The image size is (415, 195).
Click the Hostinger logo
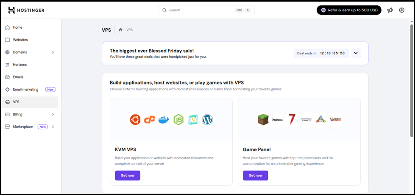click(x=26, y=10)
